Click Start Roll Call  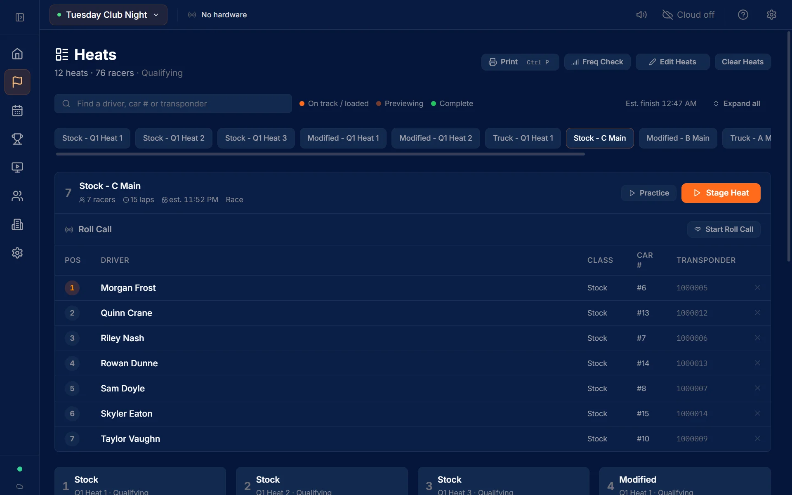click(x=724, y=229)
